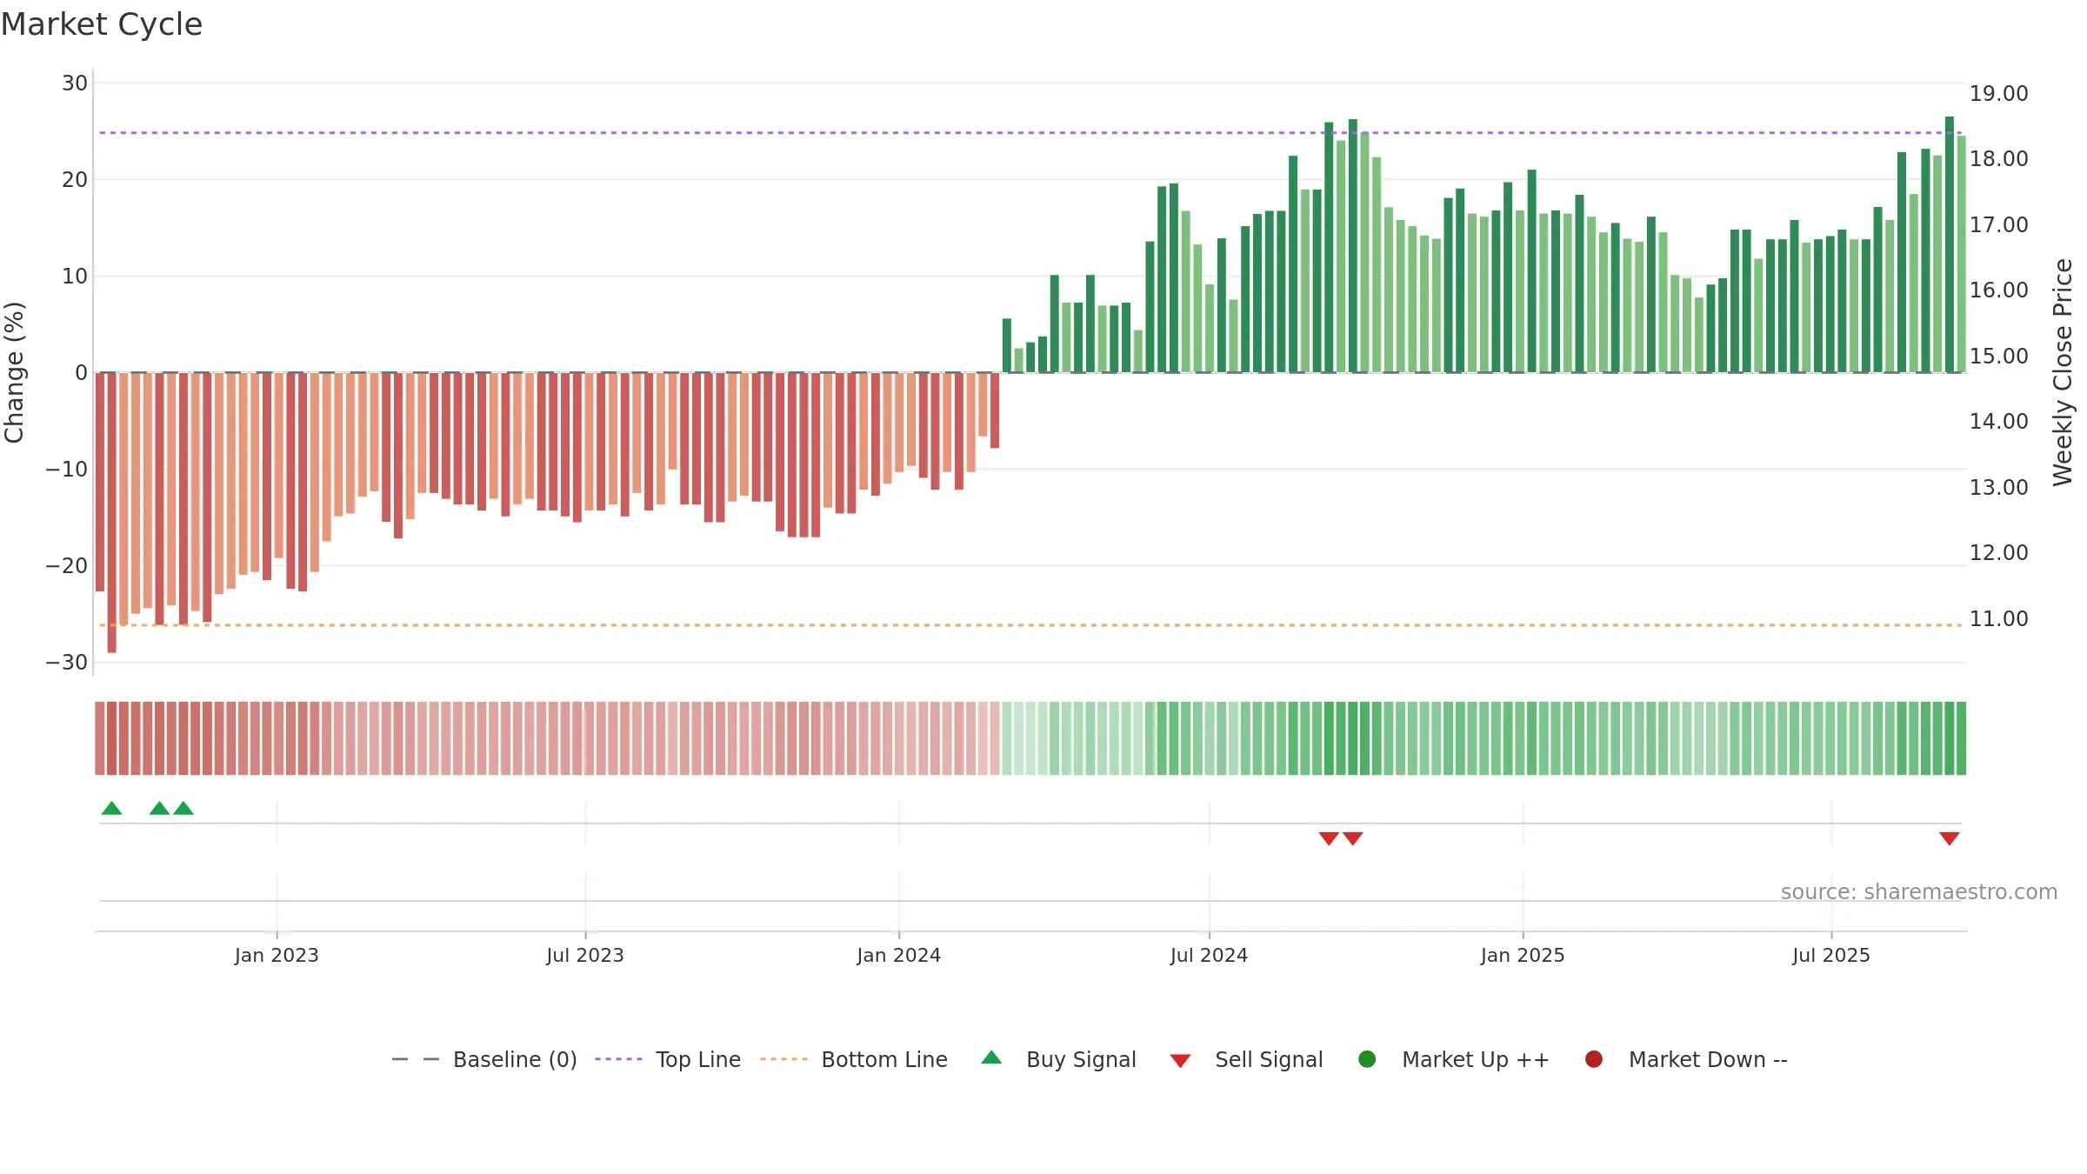Screen dimensions: 2087x1174
Task: Toggle the Baseline (0) legend entry
Action: tap(484, 1059)
